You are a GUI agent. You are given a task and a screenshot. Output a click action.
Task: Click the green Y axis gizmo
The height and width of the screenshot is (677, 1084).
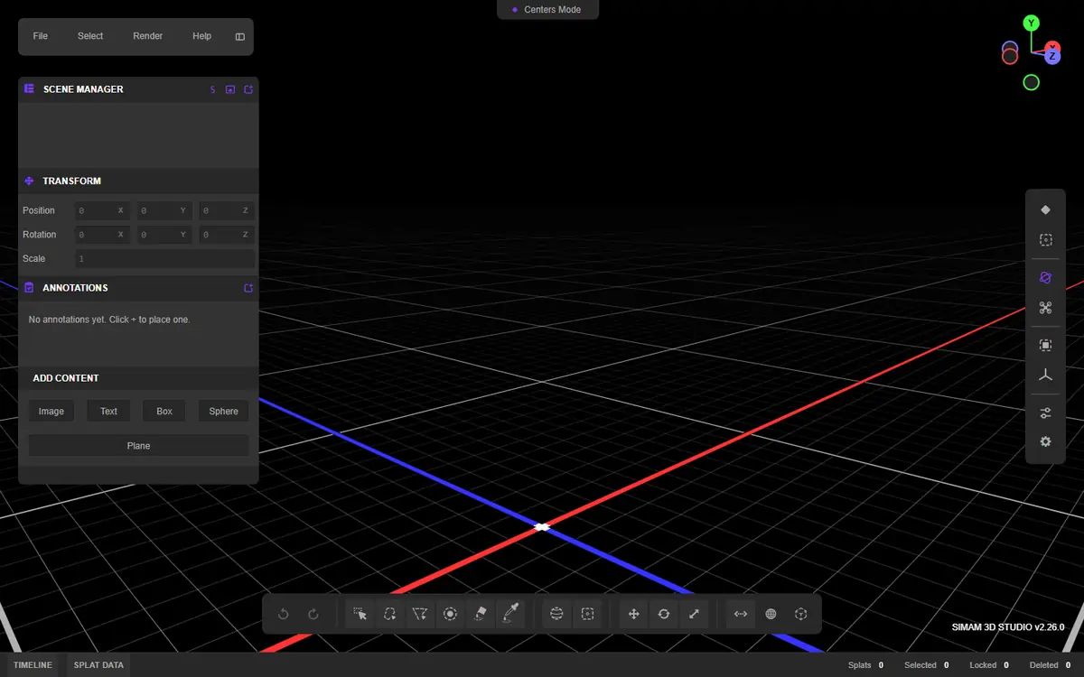[x=1031, y=23]
